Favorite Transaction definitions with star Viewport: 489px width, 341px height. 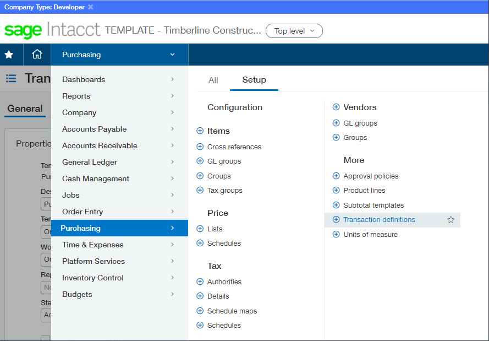point(450,219)
